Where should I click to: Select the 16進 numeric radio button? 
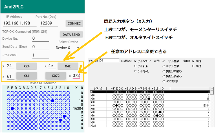coord(193,66)
